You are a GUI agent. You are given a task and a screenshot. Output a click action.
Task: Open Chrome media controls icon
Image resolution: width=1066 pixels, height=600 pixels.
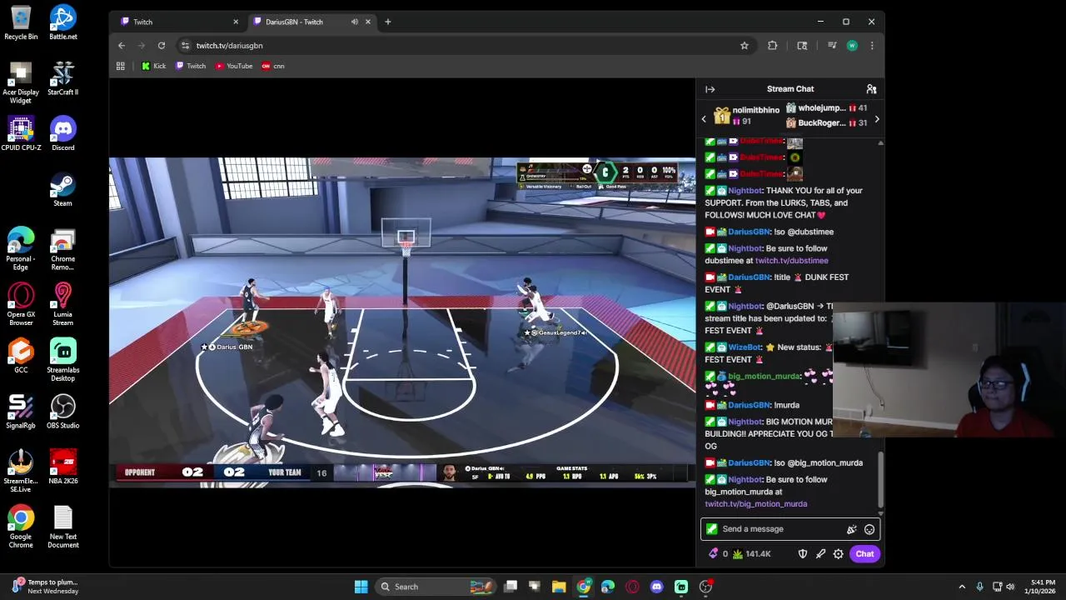(831, 46)
